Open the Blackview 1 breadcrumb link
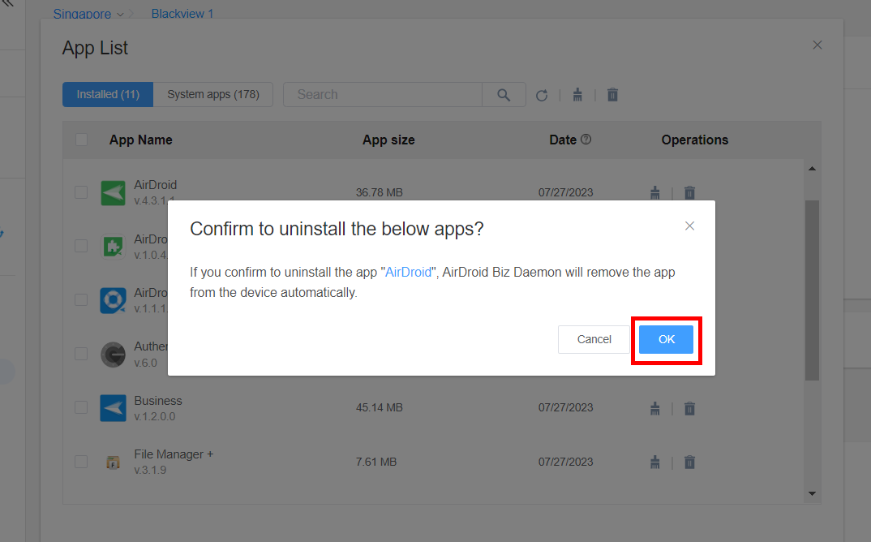Image resolution: width=871 pixels, height=542 pixels. coord(182,13)
